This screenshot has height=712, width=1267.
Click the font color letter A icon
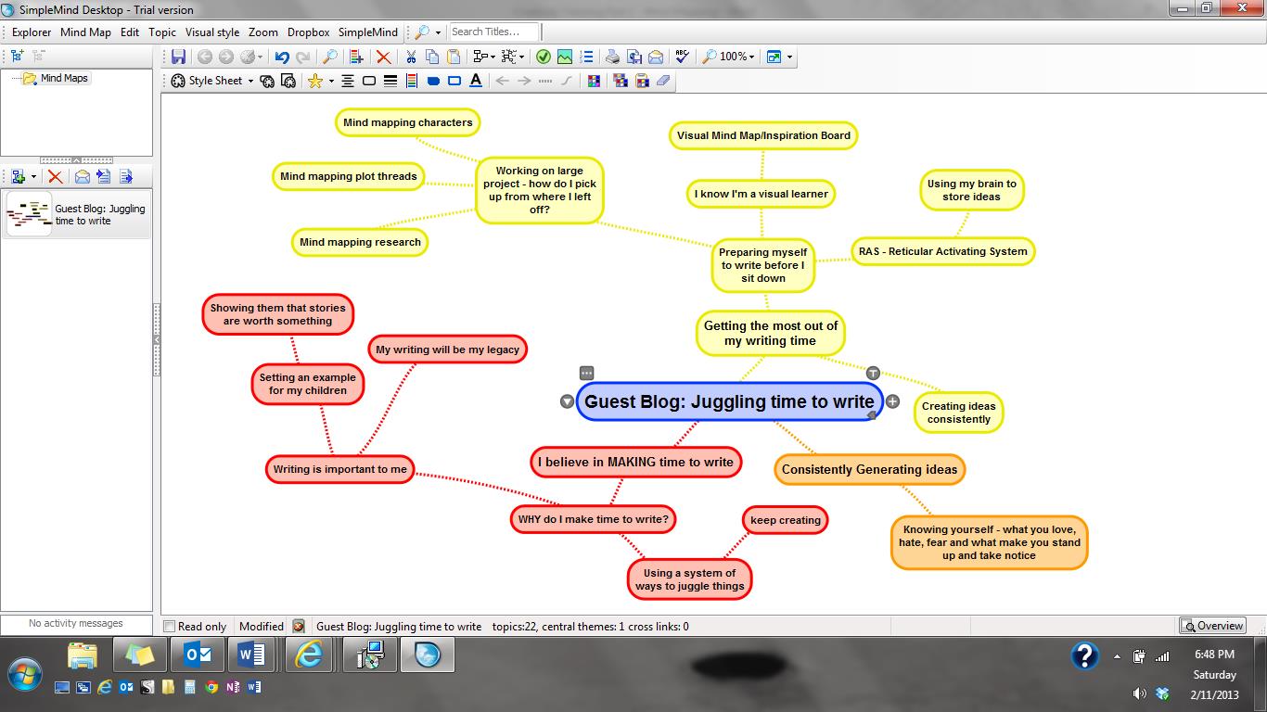click(x=476, y=81)
